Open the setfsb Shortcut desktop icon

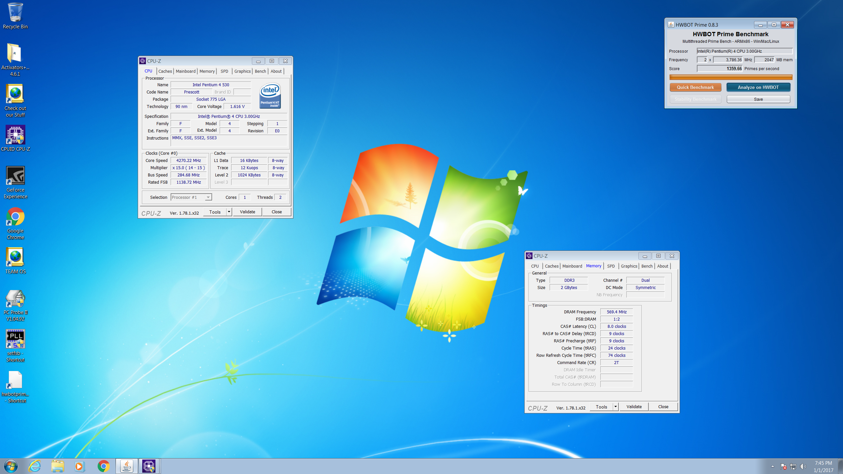[15, 346]
